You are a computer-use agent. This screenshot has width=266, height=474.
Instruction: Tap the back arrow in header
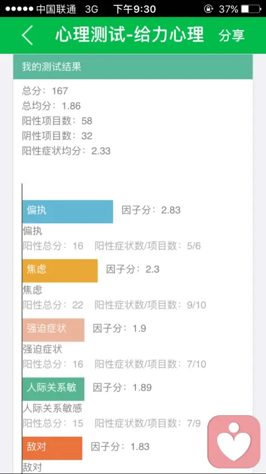pyautogui.click(x=28, y=35)
